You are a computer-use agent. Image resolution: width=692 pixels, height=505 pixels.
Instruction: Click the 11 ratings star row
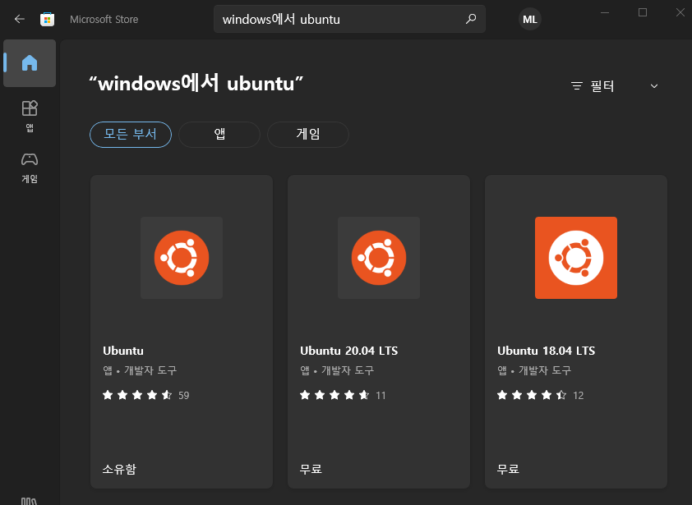tap(343, 395)
